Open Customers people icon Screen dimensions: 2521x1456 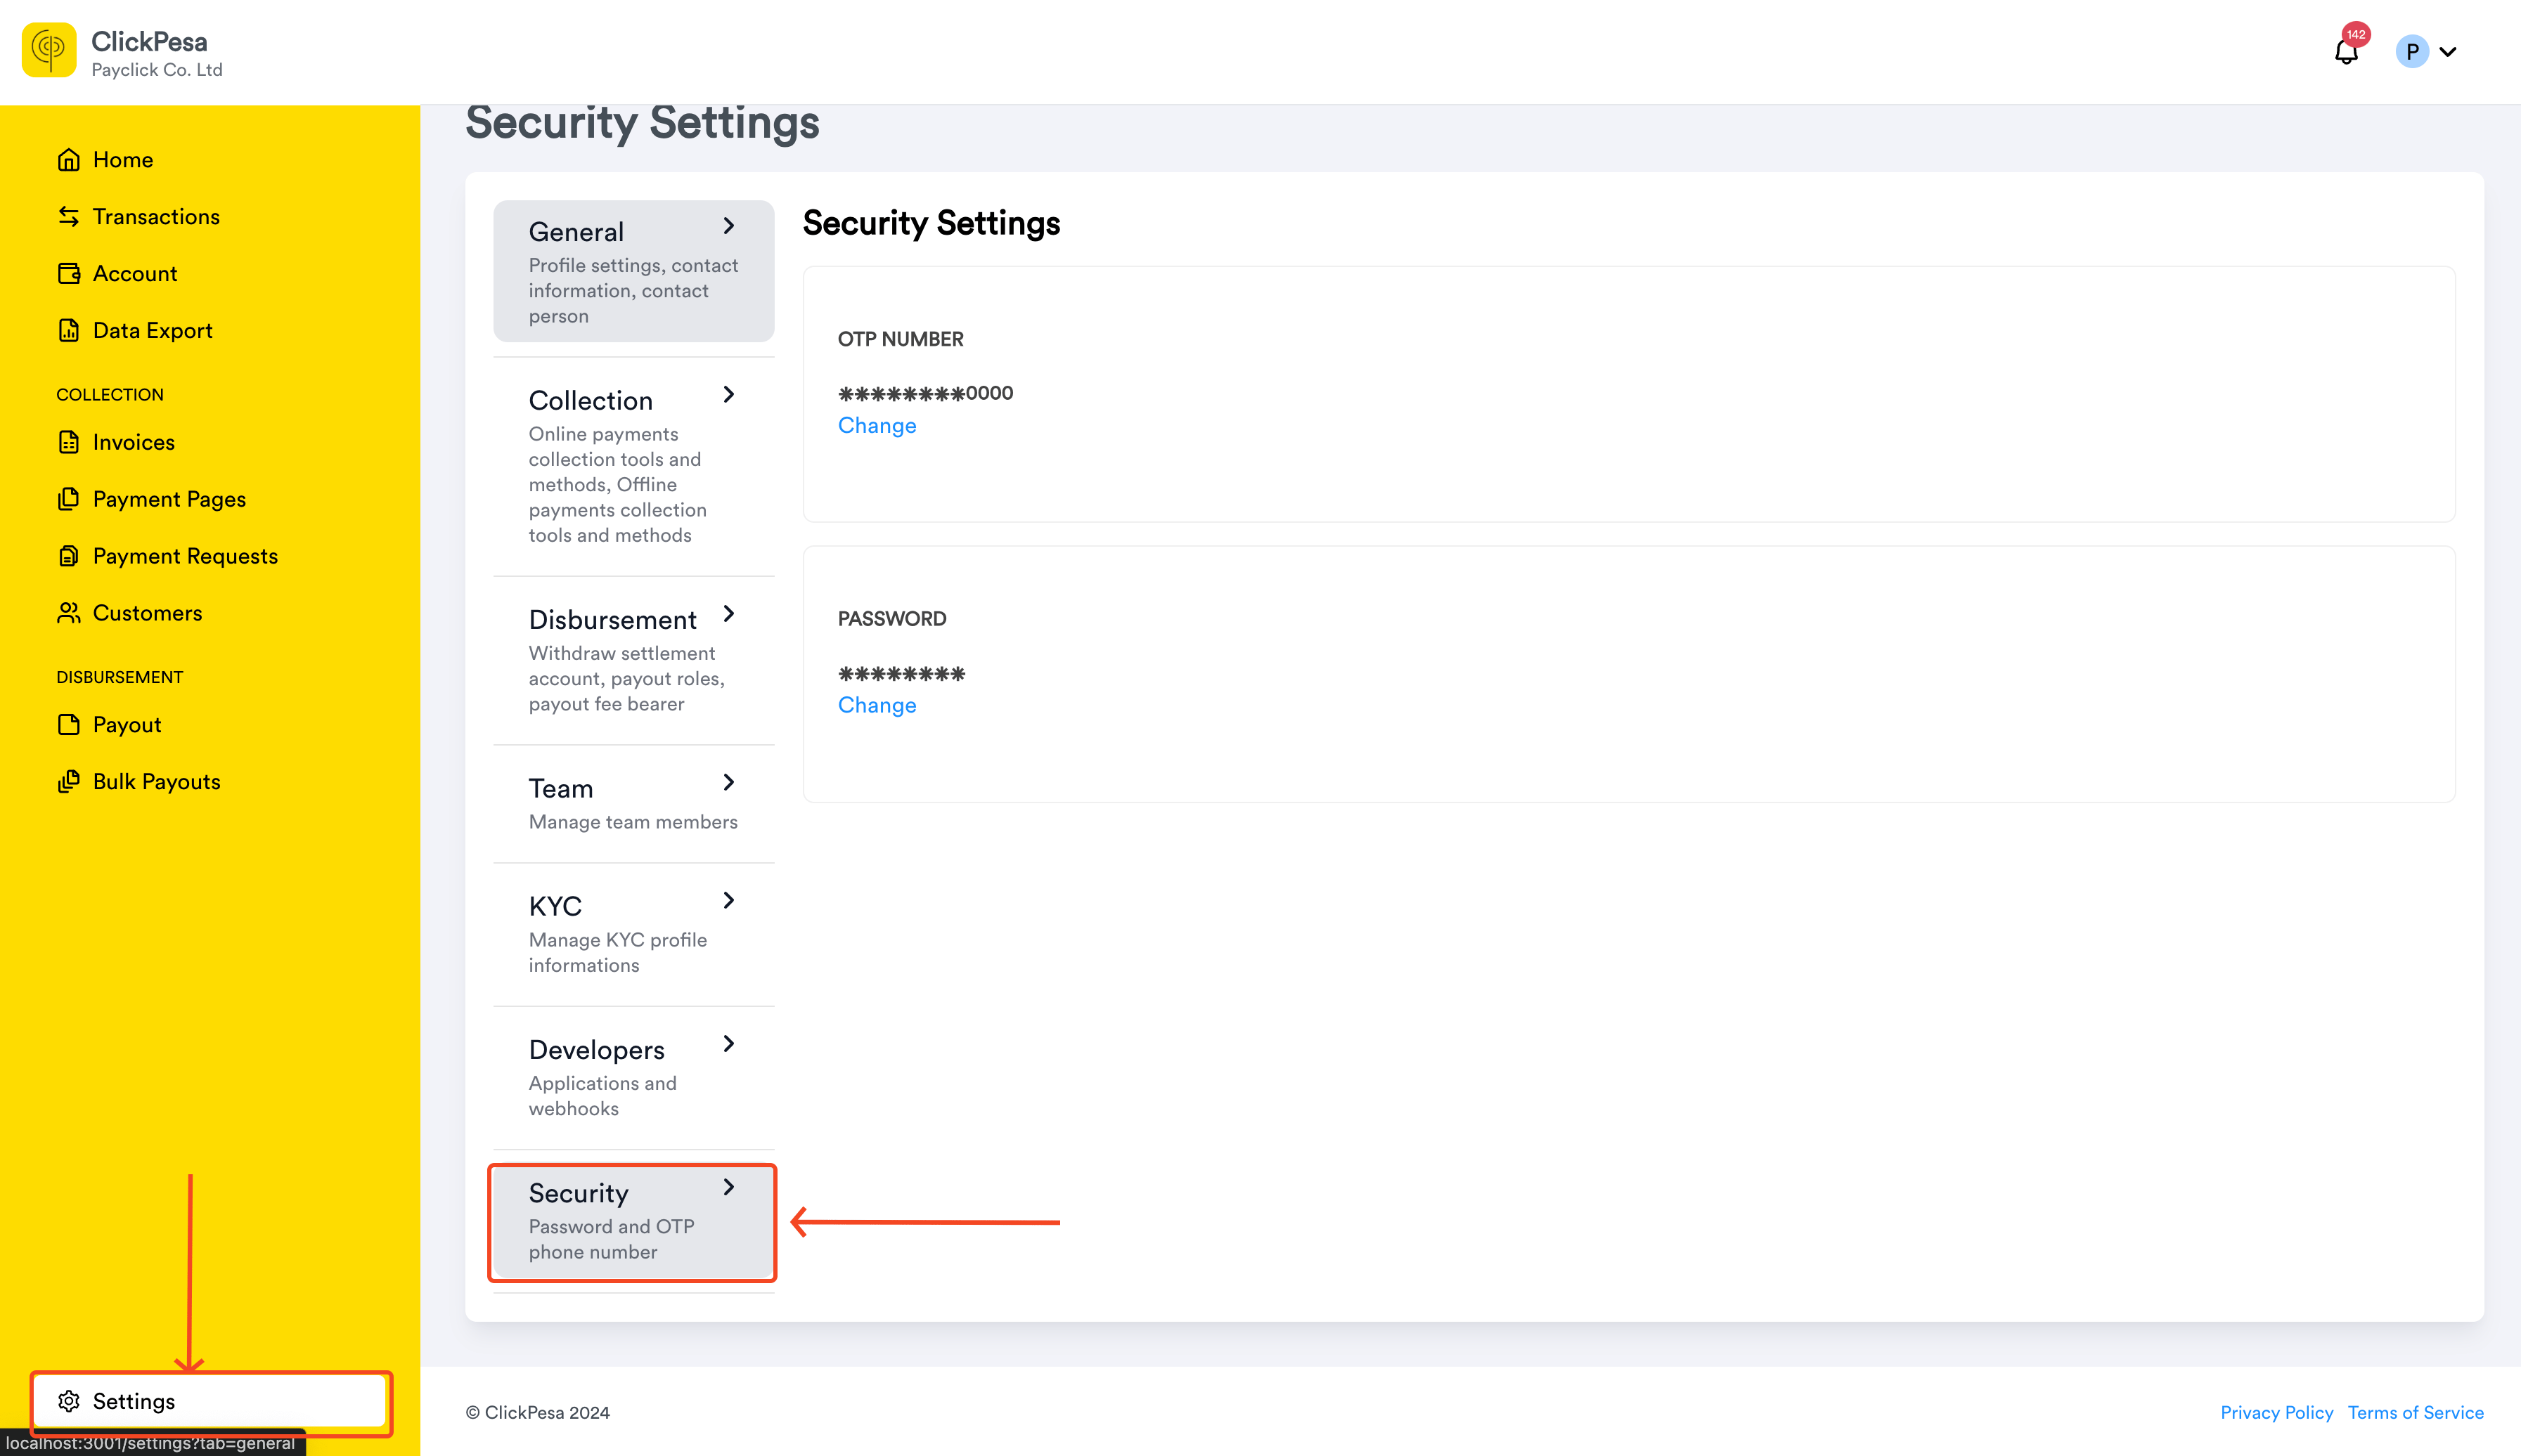(69, 613)
